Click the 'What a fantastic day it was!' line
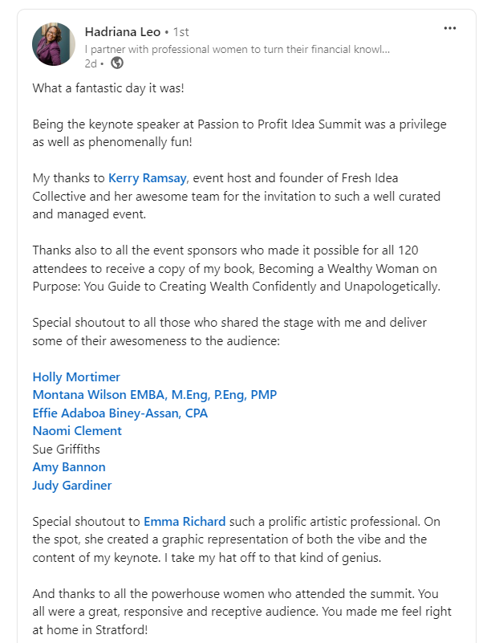Screen dimensions: 495x643 tap(108, 87)
